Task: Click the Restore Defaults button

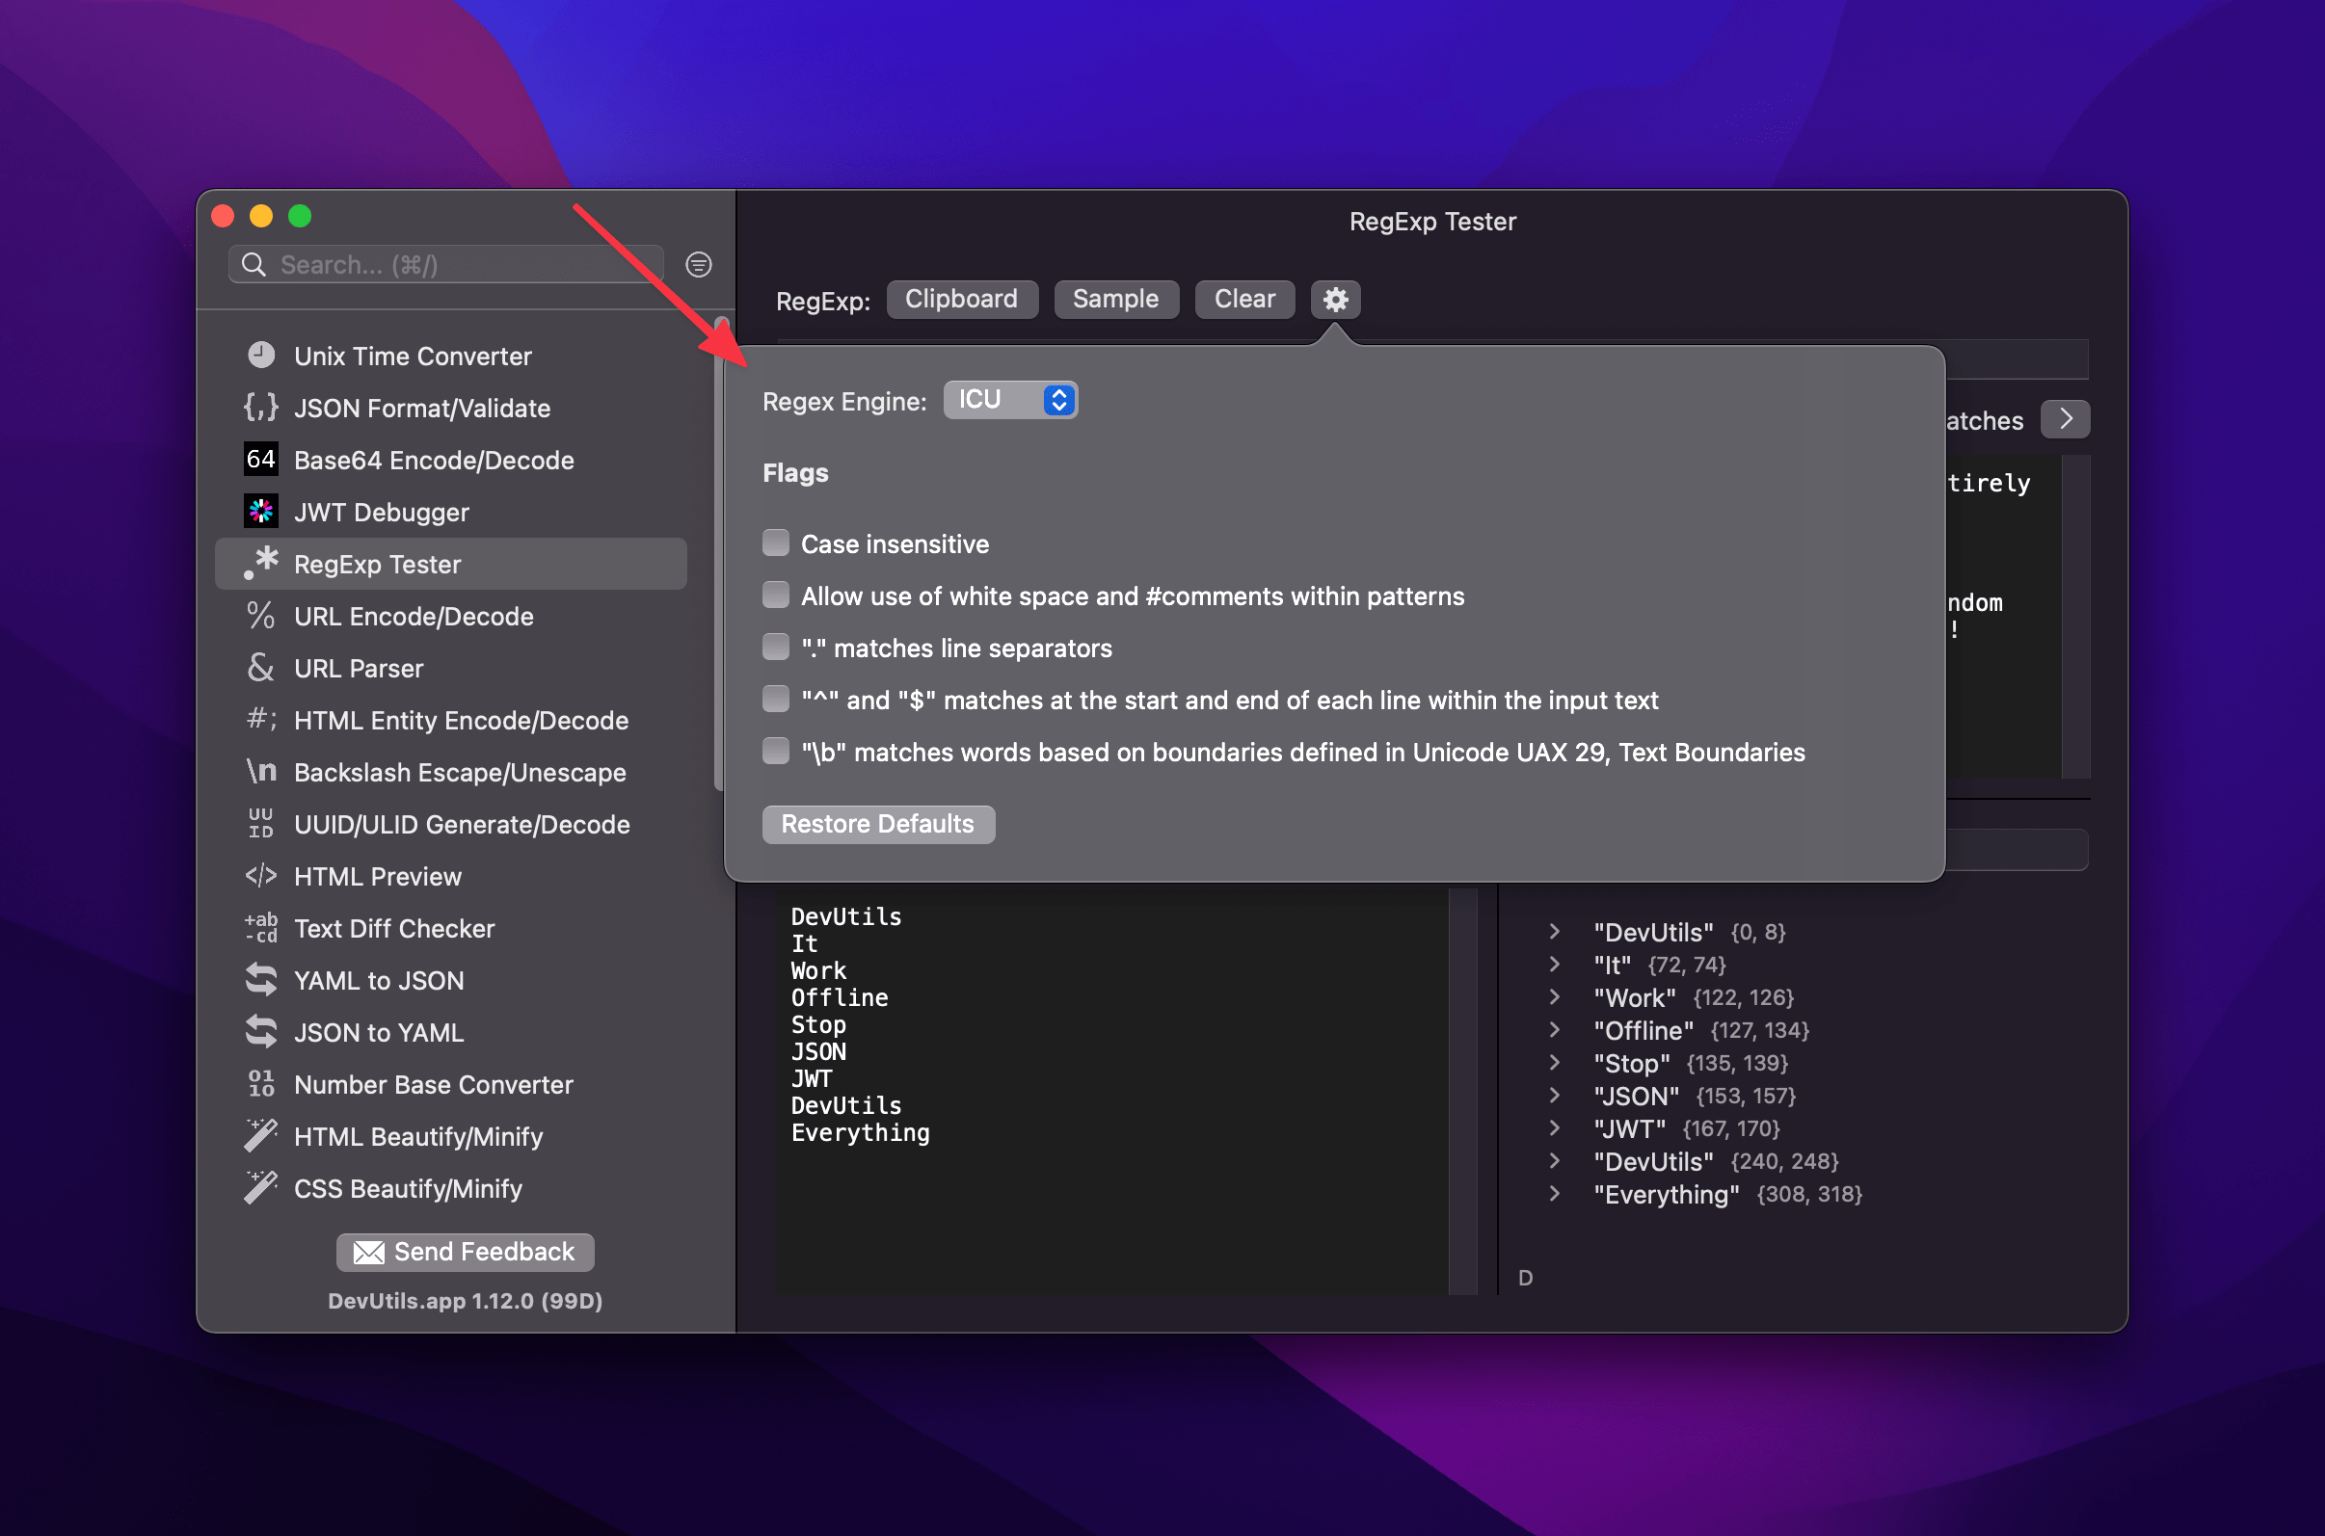Action: coord(876,825)
